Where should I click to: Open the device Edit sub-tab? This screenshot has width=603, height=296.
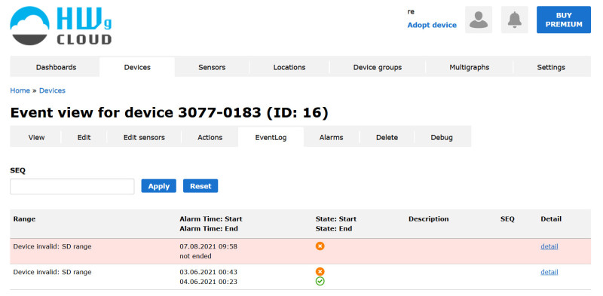[84, 137]
